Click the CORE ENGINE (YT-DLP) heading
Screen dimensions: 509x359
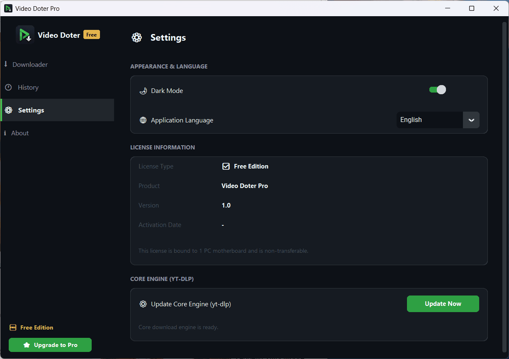[162, 279]
